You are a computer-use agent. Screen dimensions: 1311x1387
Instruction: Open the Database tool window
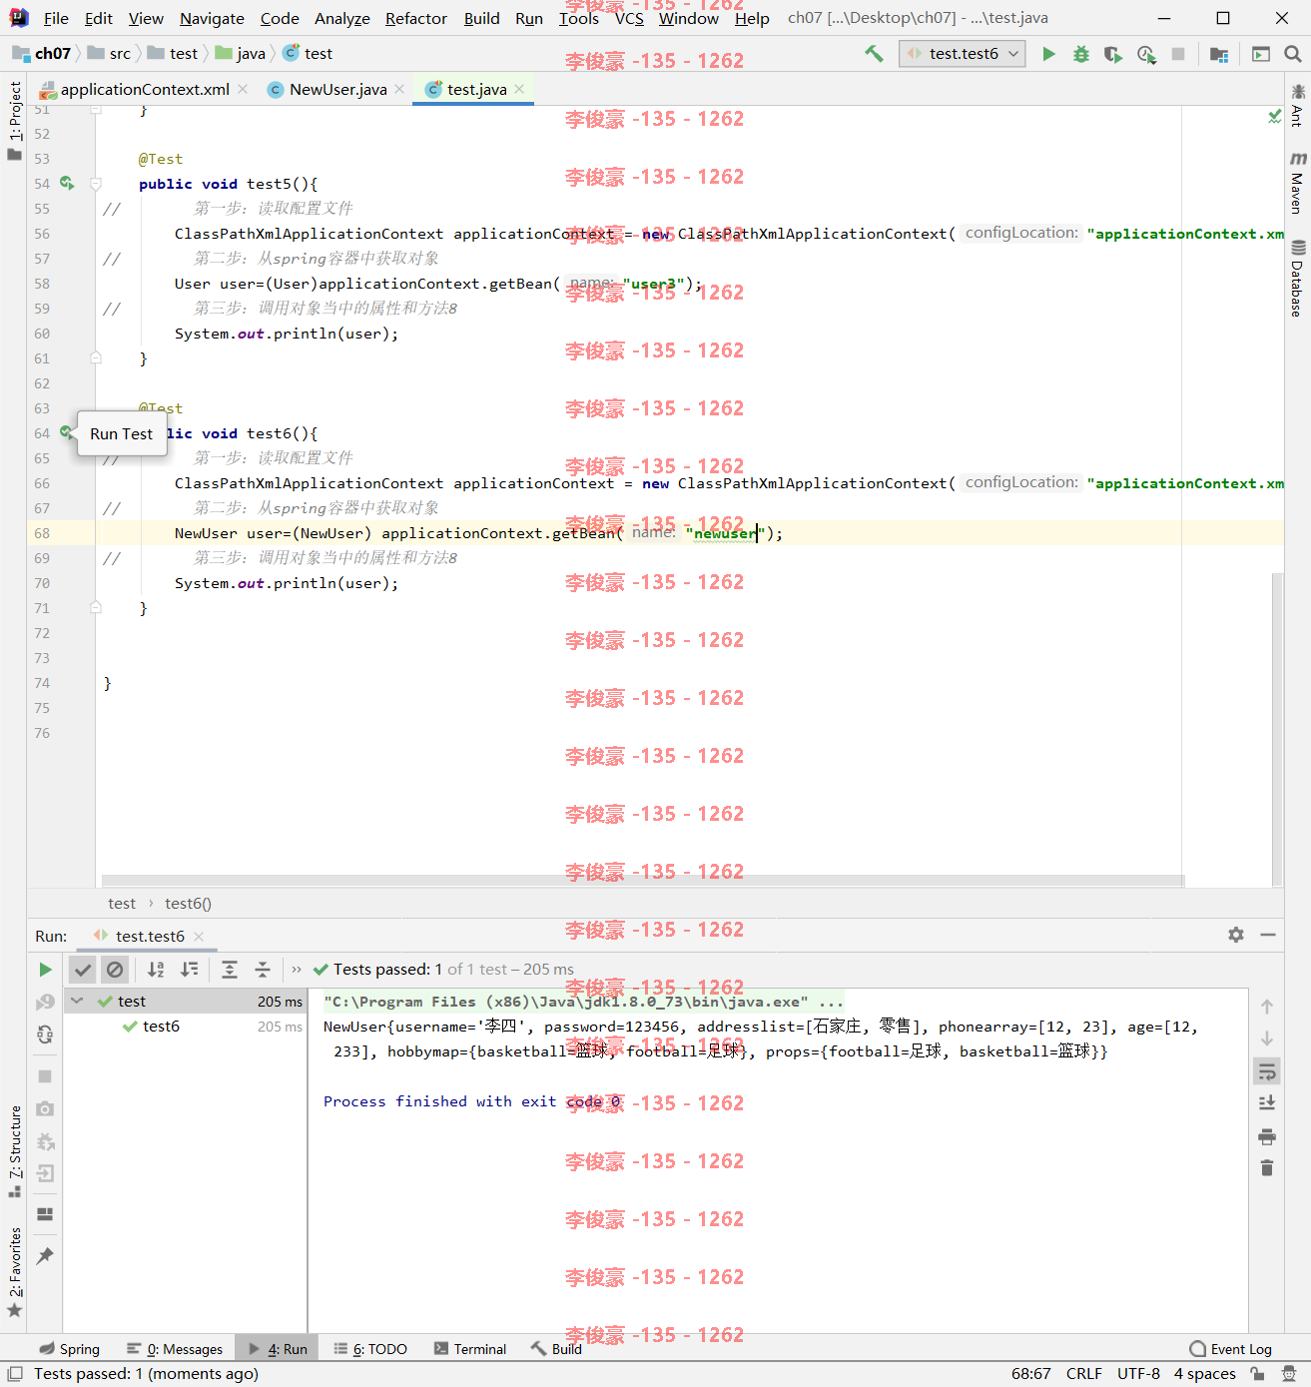tap(1297, 279)
